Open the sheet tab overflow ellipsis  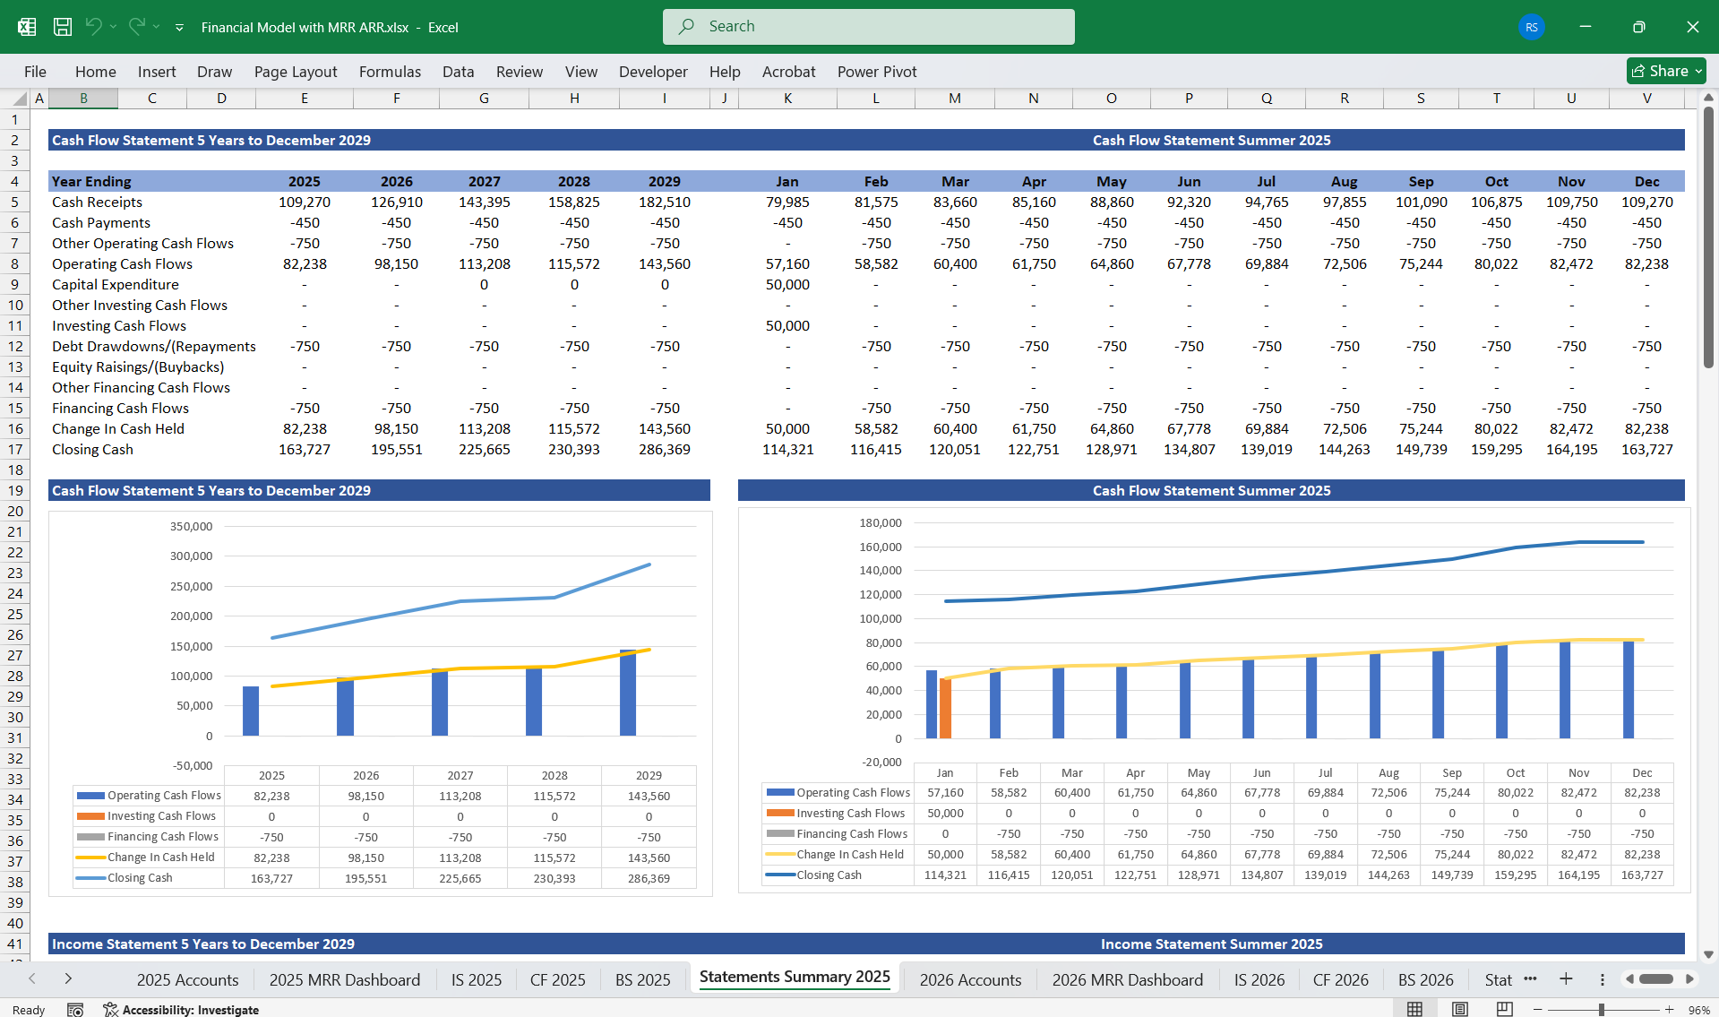pyautogui.click(x=1531, y=979)
